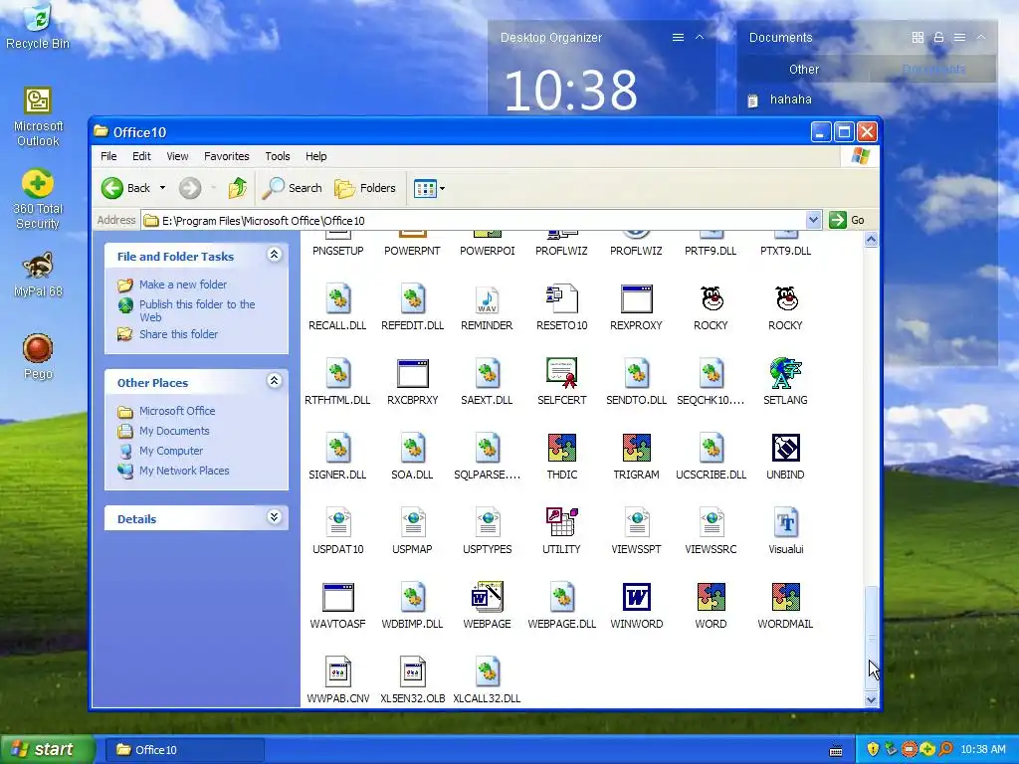The height and width of the screenshot is (764, 1019).
Task: Click the Go button next to address
Action: click(x=847, y=220)
